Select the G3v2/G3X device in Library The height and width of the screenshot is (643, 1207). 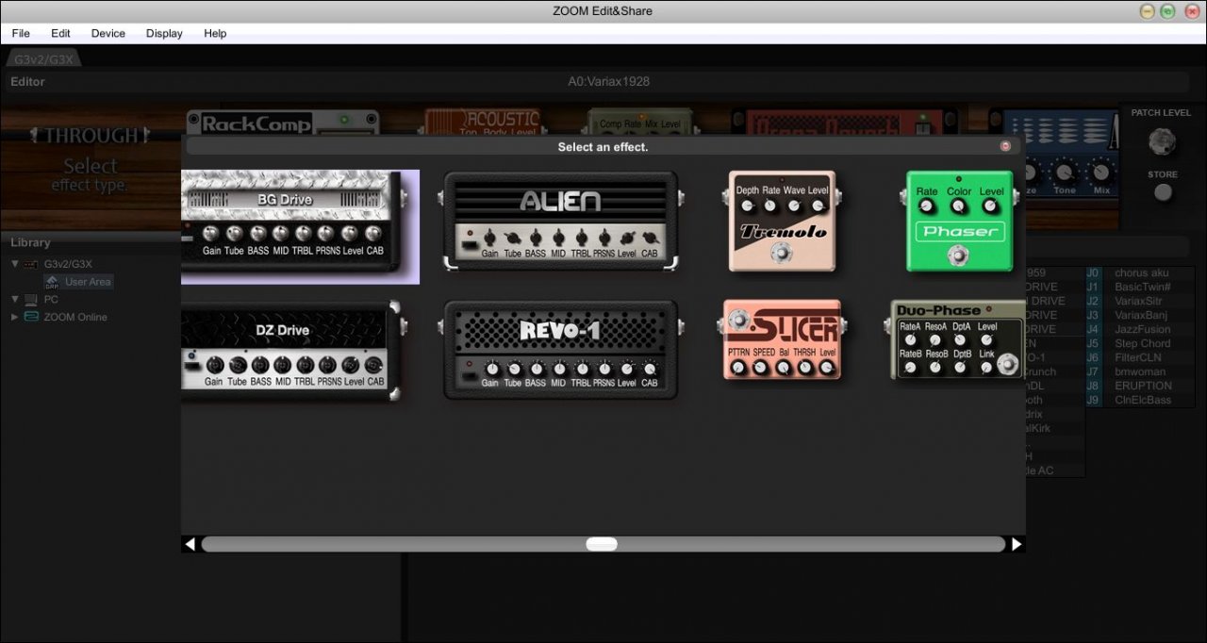click(x=68, y=264)
